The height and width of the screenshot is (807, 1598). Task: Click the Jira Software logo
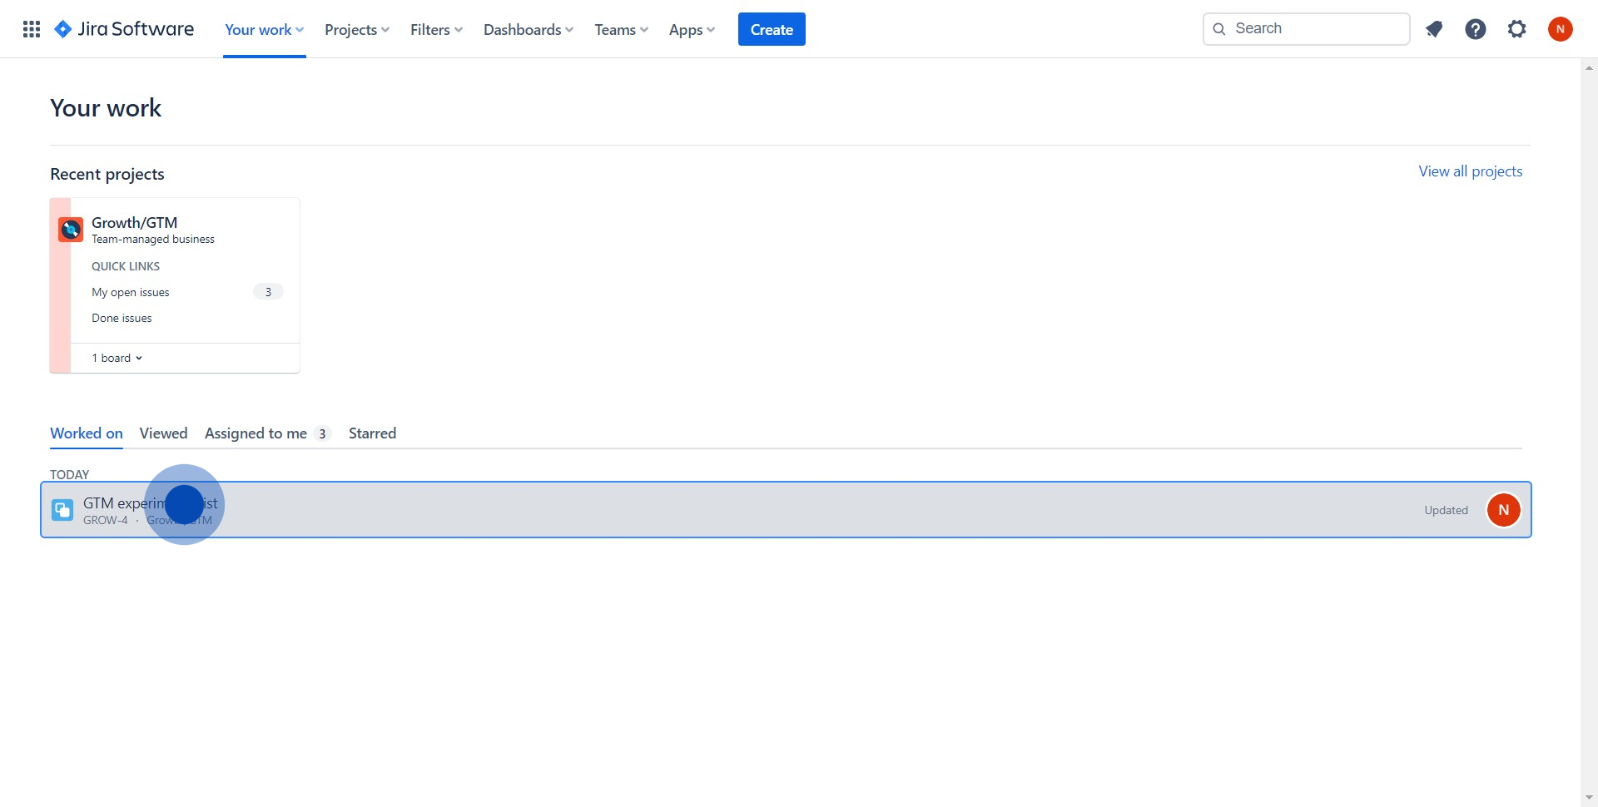tap(124, 29)
